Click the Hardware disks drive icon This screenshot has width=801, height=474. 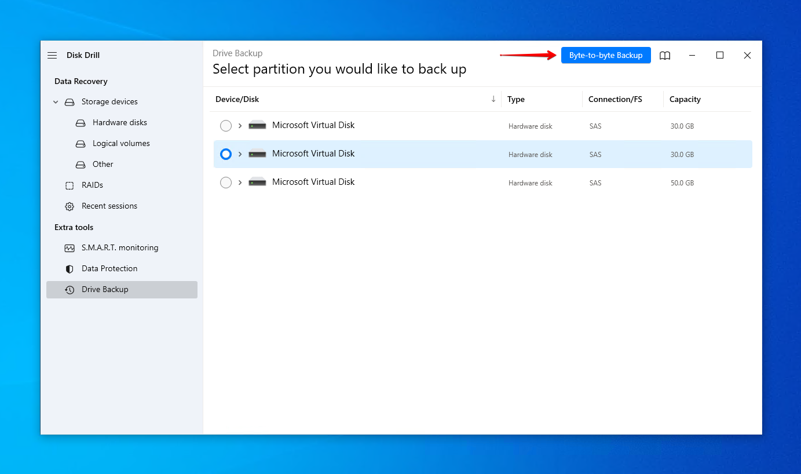click(81, 123)
